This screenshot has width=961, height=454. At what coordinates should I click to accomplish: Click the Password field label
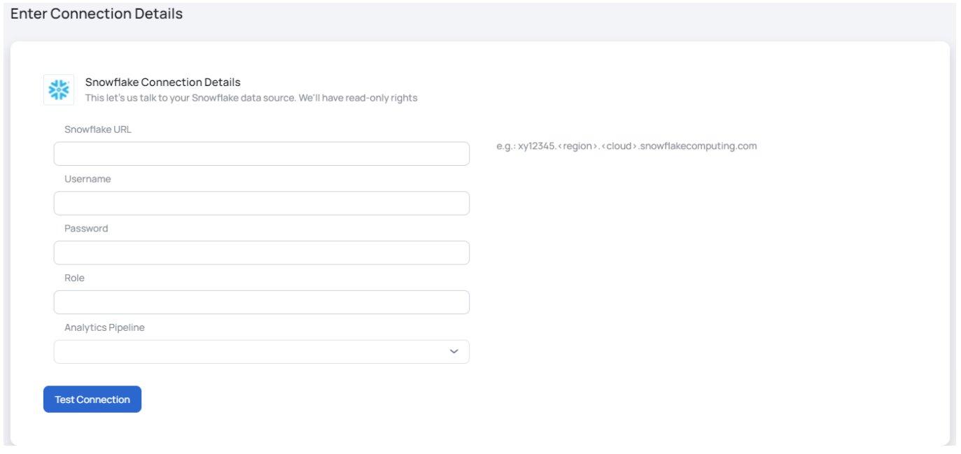[x=86, y=229]
